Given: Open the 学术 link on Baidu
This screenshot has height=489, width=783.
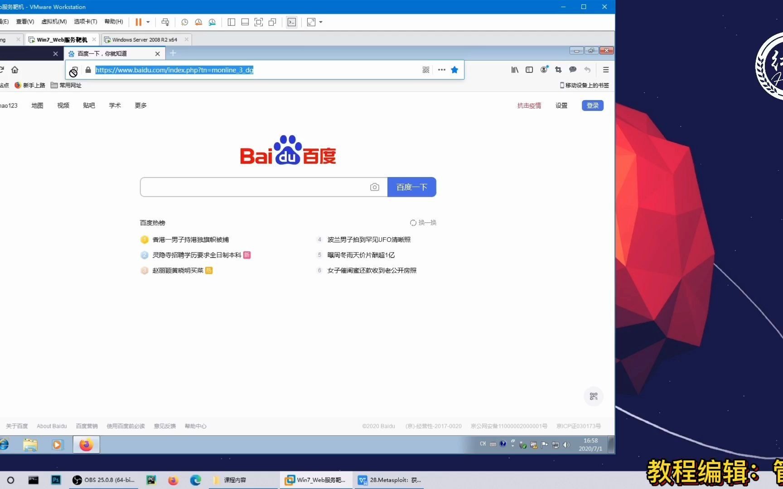Looking at the screenshot, I should 115,105.
